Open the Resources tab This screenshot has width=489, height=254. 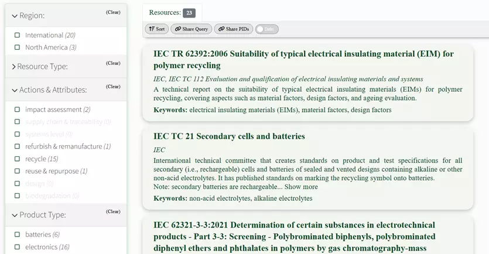pos(172,13)
